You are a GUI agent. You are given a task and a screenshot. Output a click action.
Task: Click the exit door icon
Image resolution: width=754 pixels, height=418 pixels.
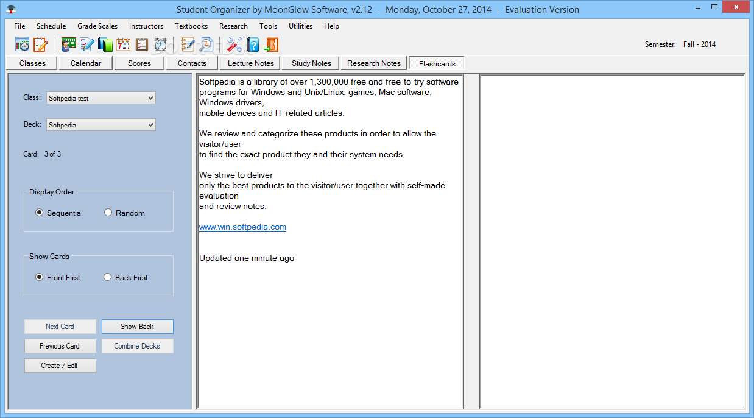(x=271, y=44)
